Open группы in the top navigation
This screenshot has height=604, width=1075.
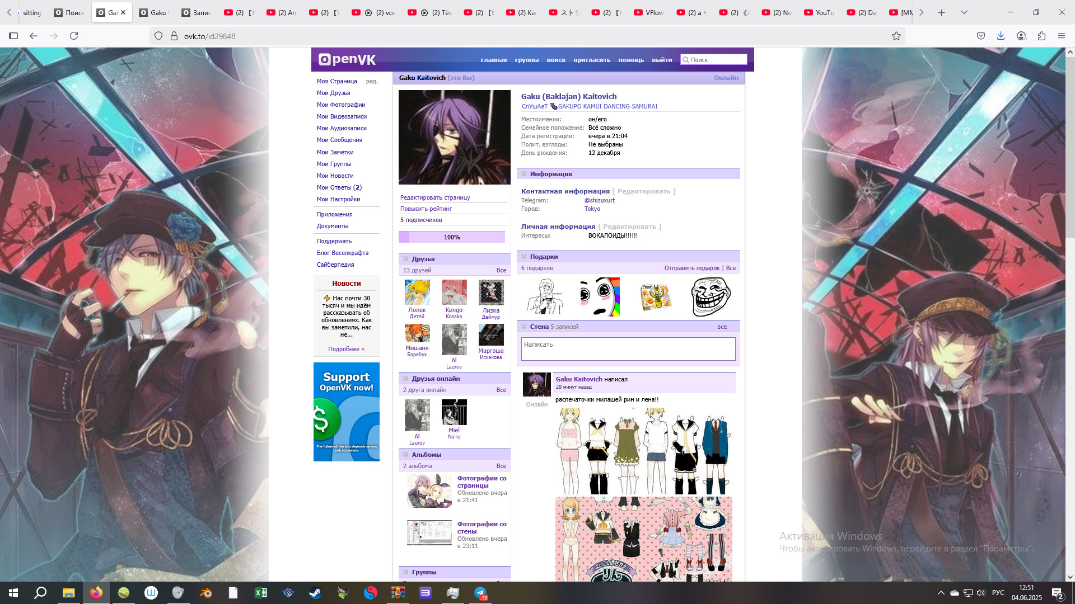[x=526, y=60]
